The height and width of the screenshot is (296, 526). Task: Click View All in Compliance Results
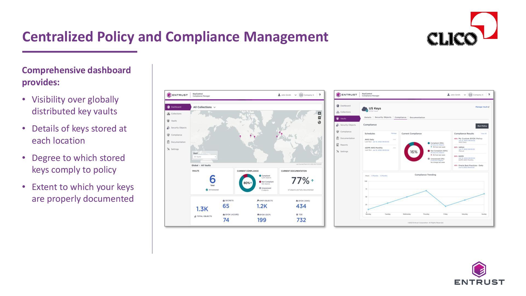[484, 133]
